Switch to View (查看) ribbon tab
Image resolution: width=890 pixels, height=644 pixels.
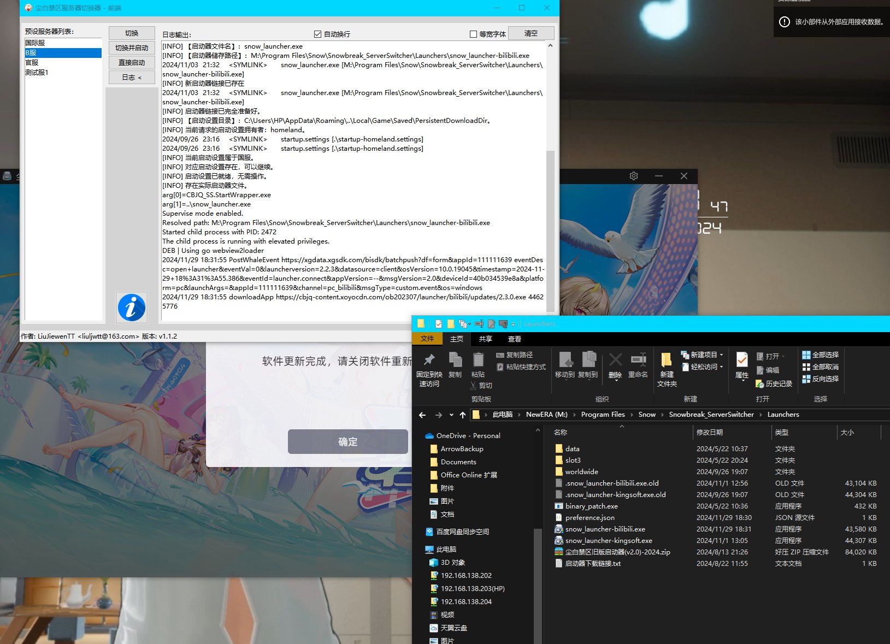[515, 339]
